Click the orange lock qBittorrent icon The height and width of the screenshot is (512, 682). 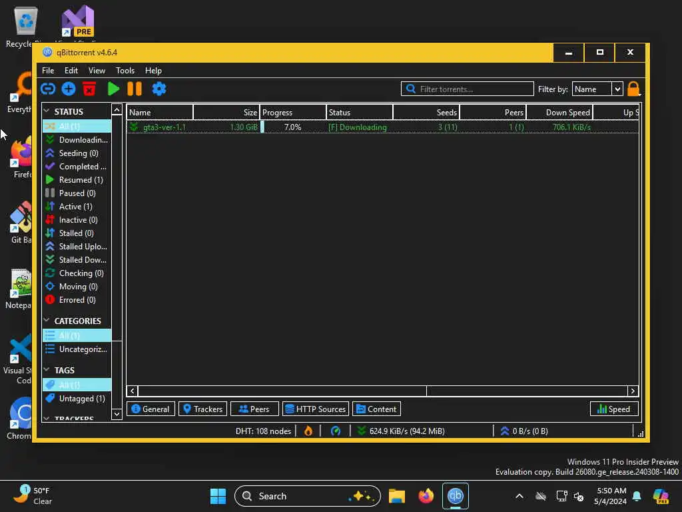coord(633,89)
